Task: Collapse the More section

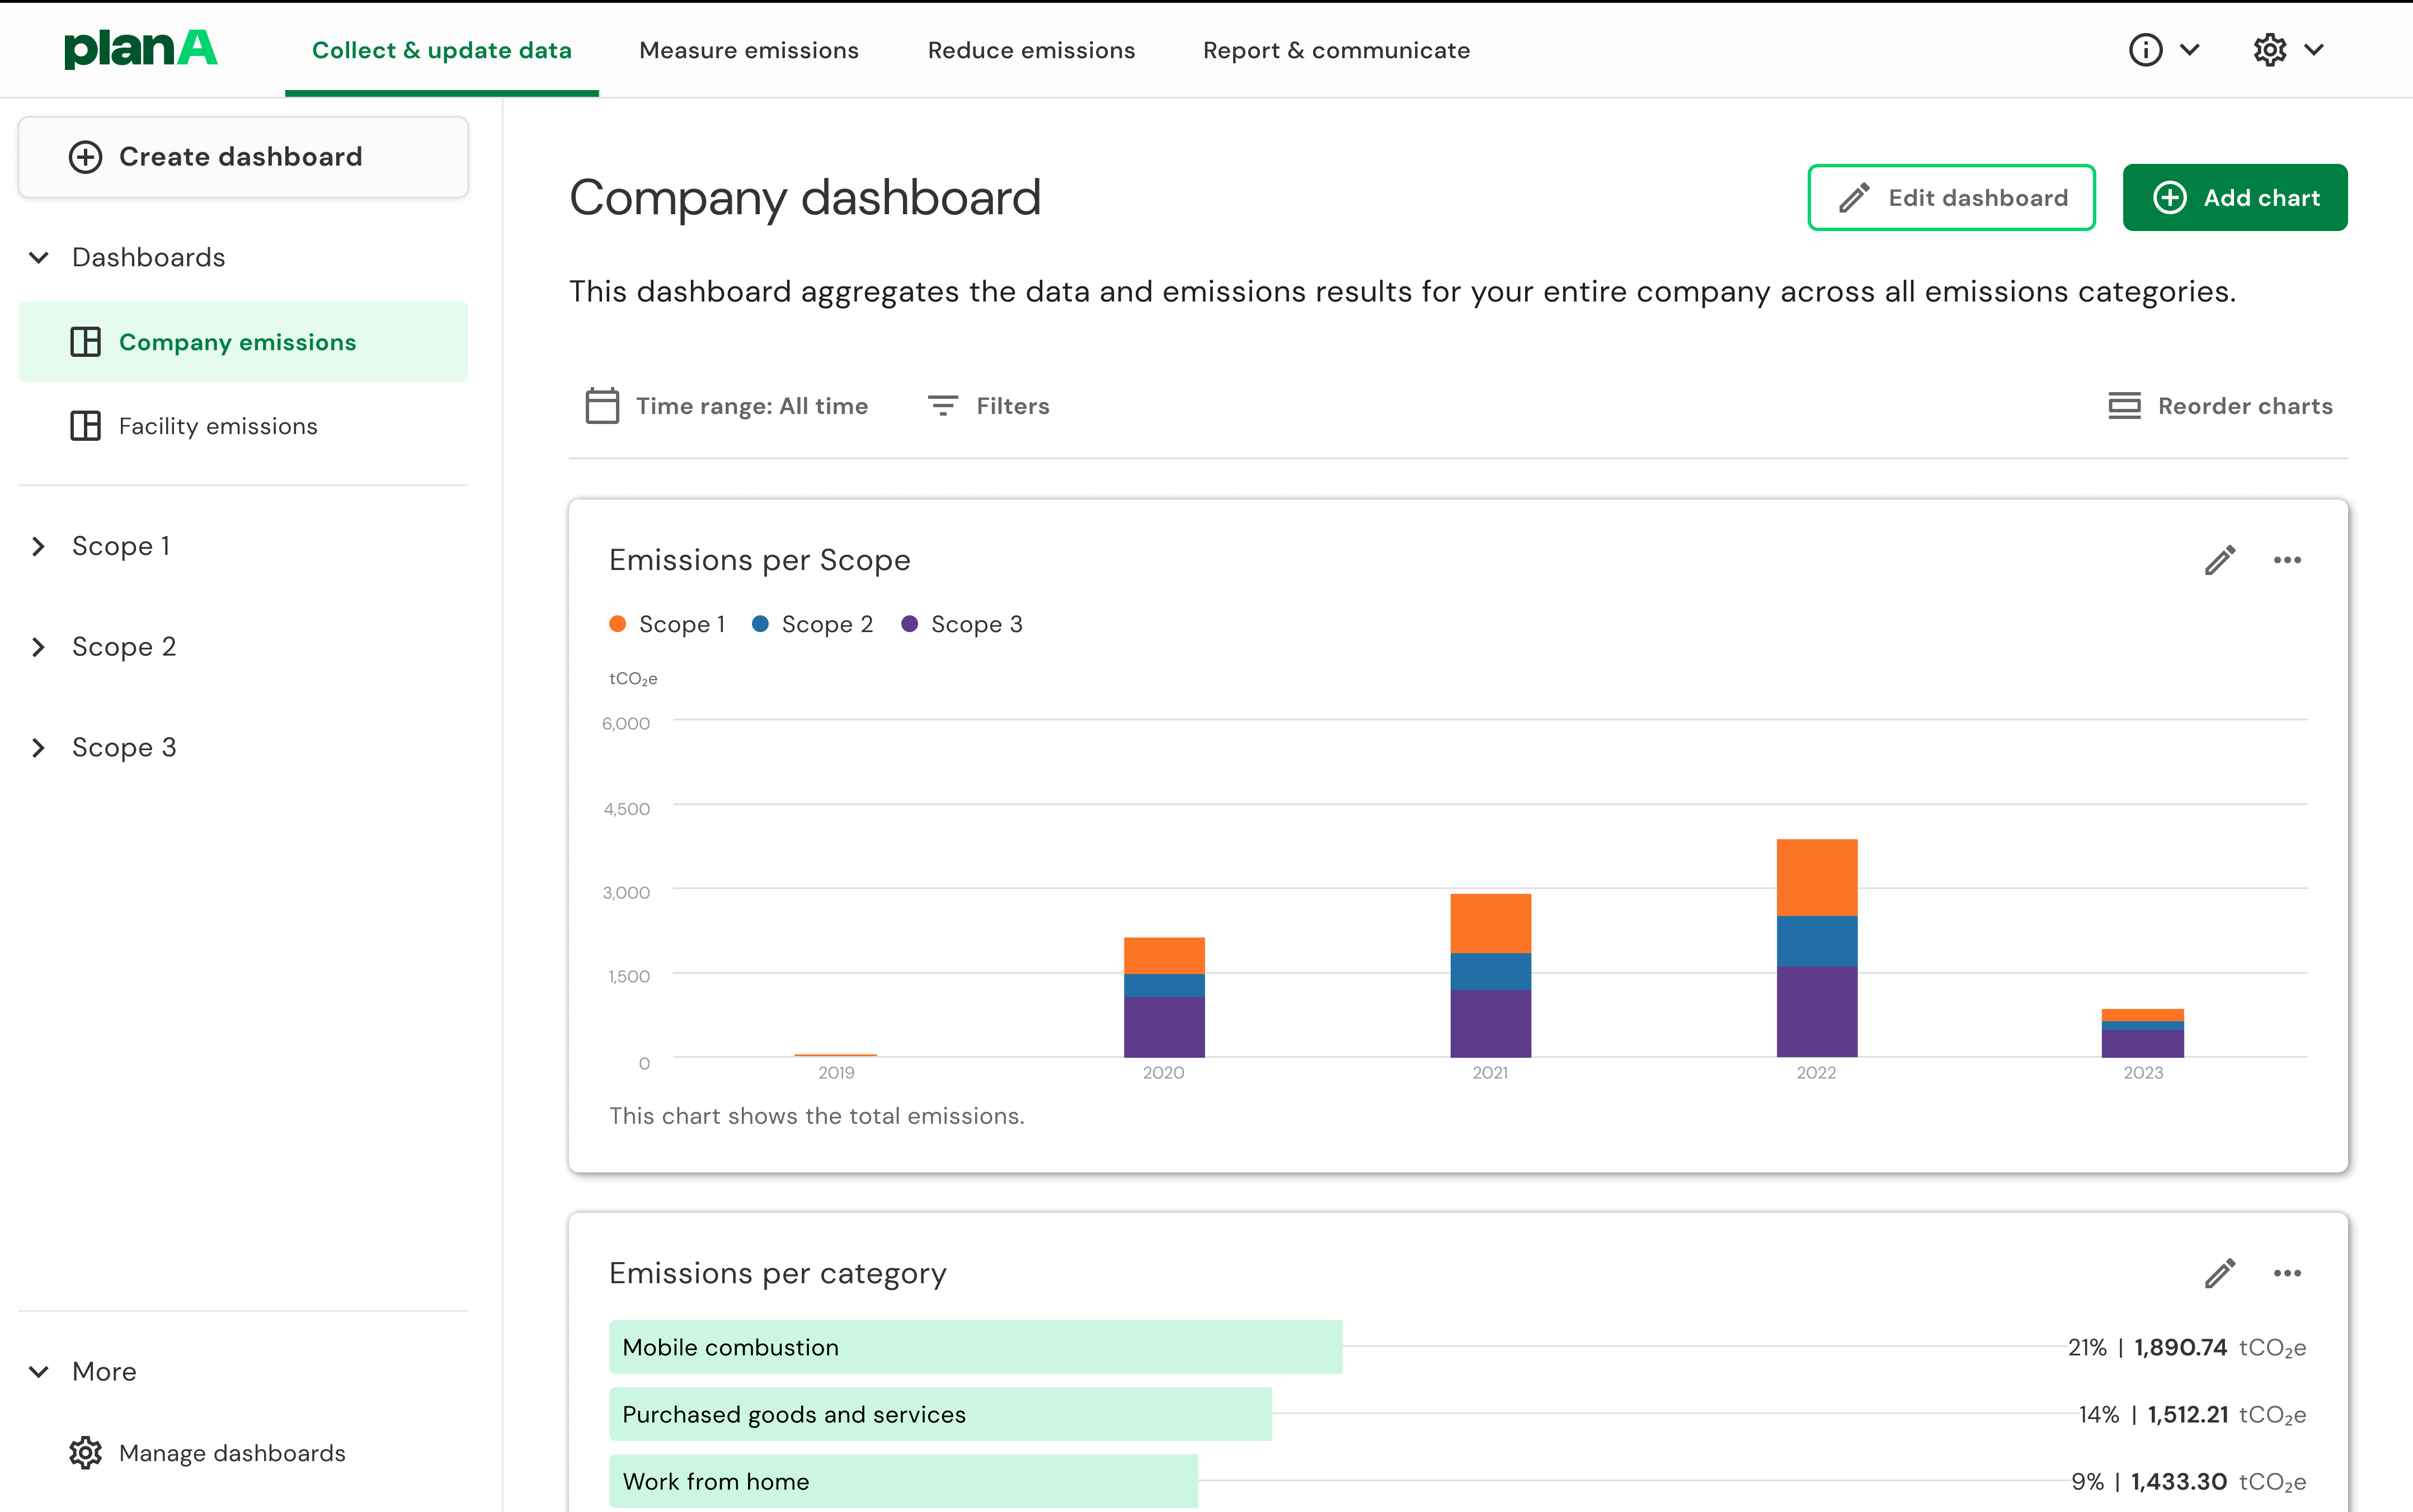Action: pyautogui.click(x=39, y=1372)
